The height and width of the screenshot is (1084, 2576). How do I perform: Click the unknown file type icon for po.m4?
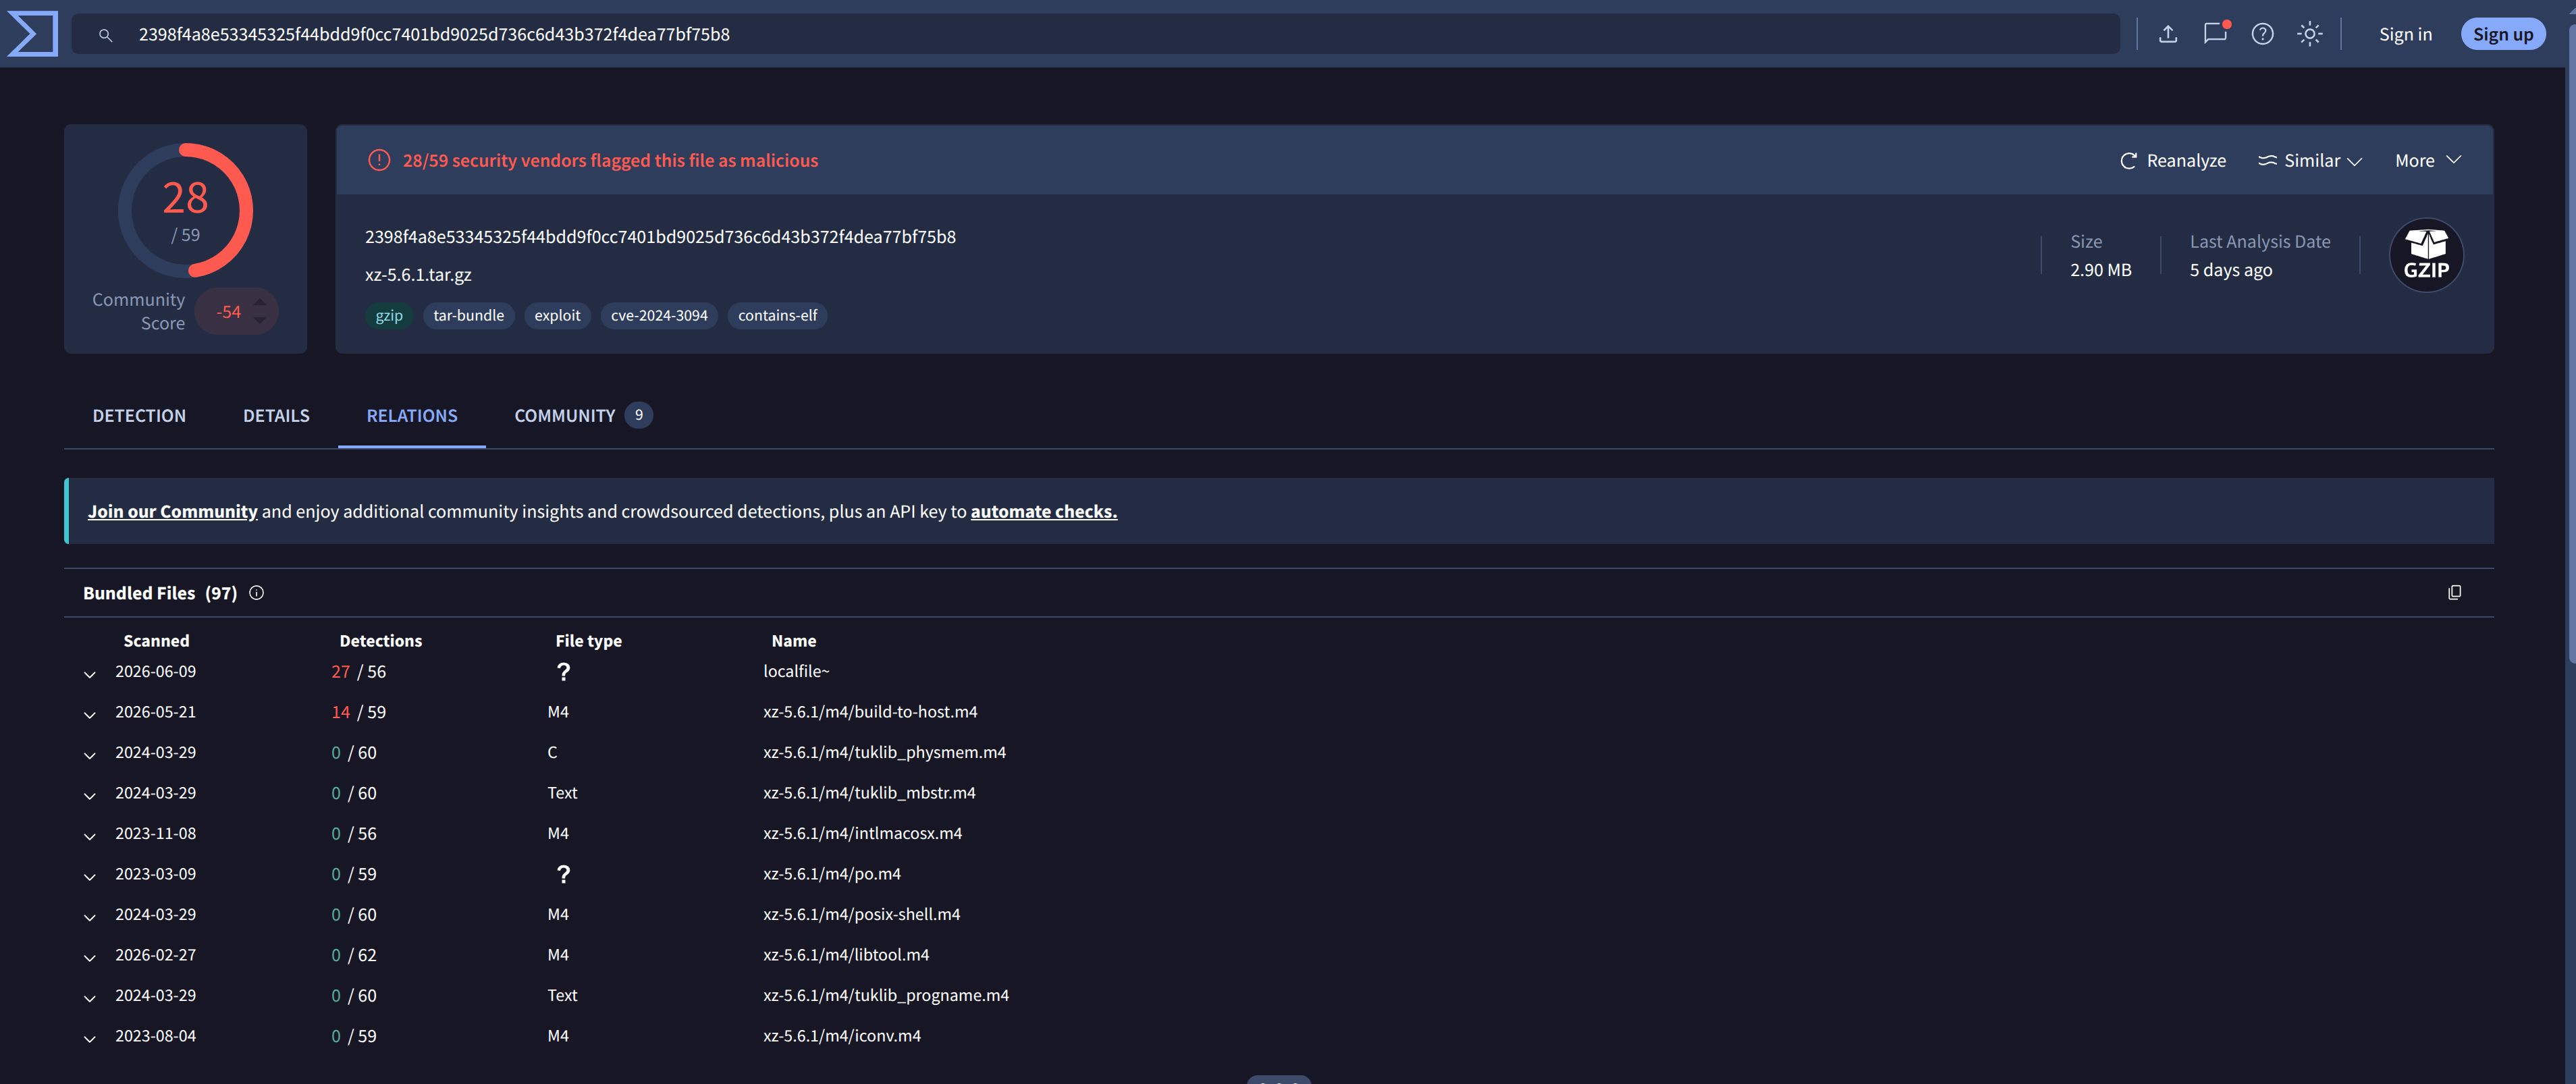click(x=563, y=874)
